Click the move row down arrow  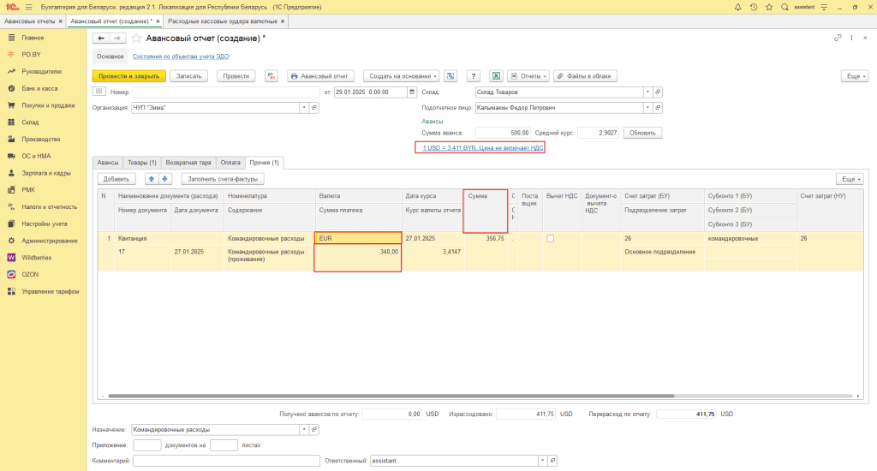click(x=165, y=179)
